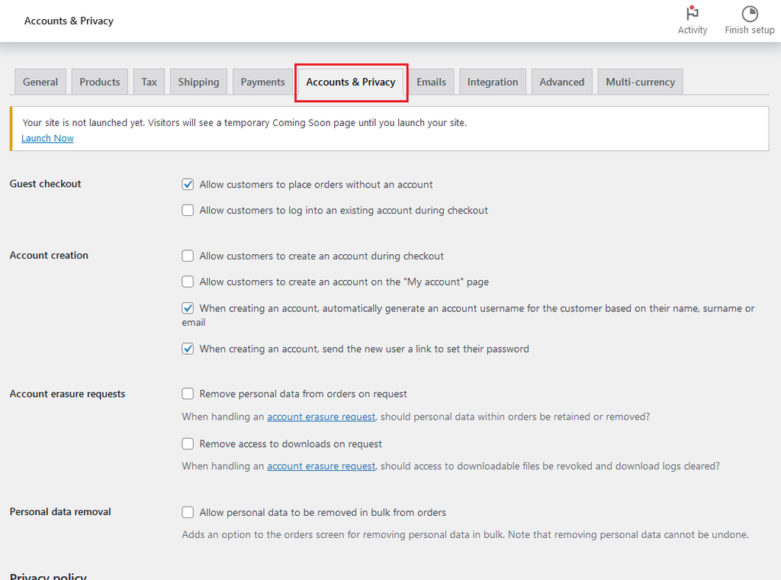This screenshot has height=580, width=781.
Task: Switch to the Multi-currency tab
Action: [640, 82]
